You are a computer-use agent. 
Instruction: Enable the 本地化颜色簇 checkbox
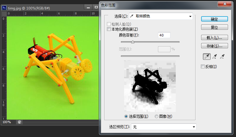point(109,29)
